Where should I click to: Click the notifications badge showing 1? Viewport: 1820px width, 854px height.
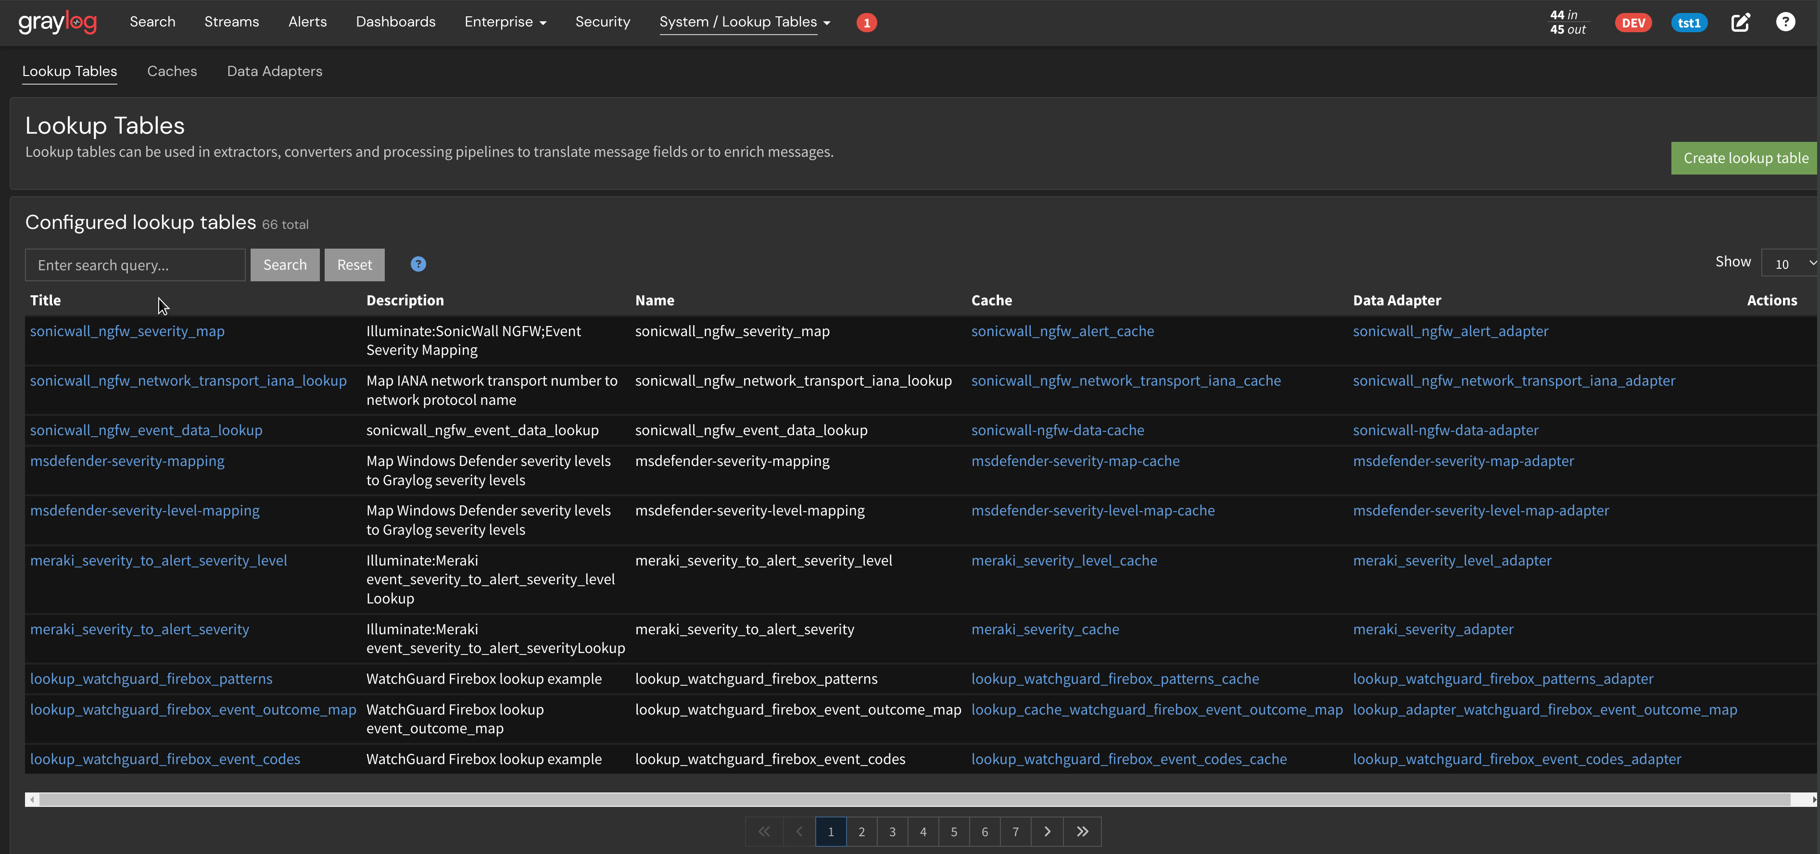(x=867, y=22)
